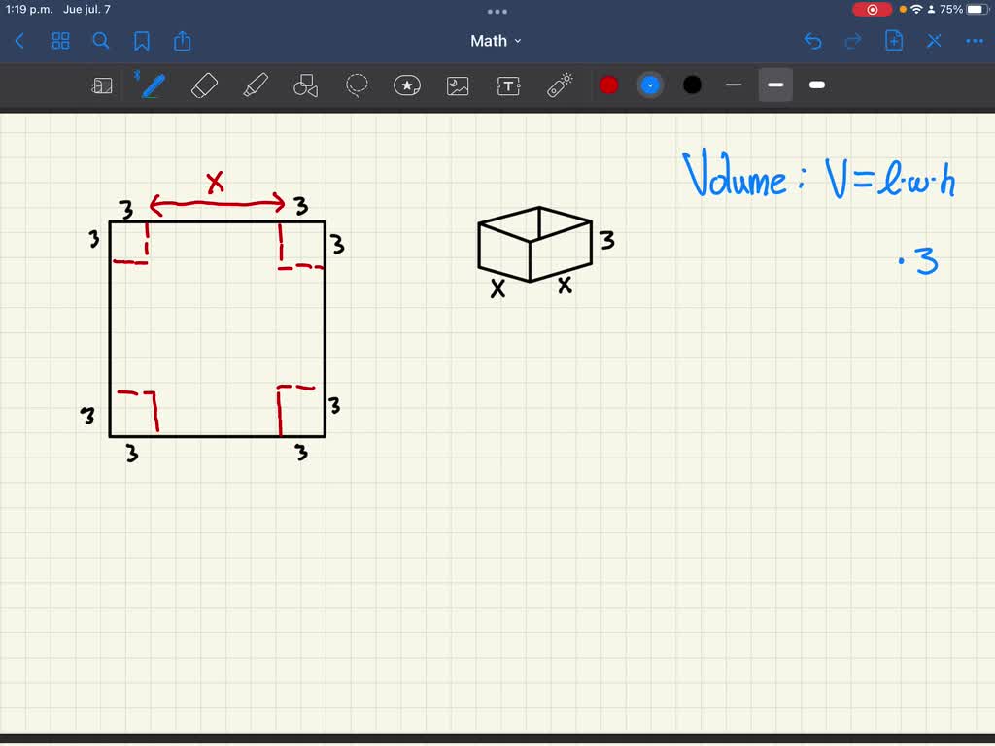This screenshot has height=746, width=995.
Task: Open the Math notebook title dropdown
Action: coord(496,41)
